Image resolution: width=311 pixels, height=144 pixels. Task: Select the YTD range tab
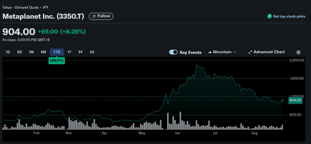57,52
